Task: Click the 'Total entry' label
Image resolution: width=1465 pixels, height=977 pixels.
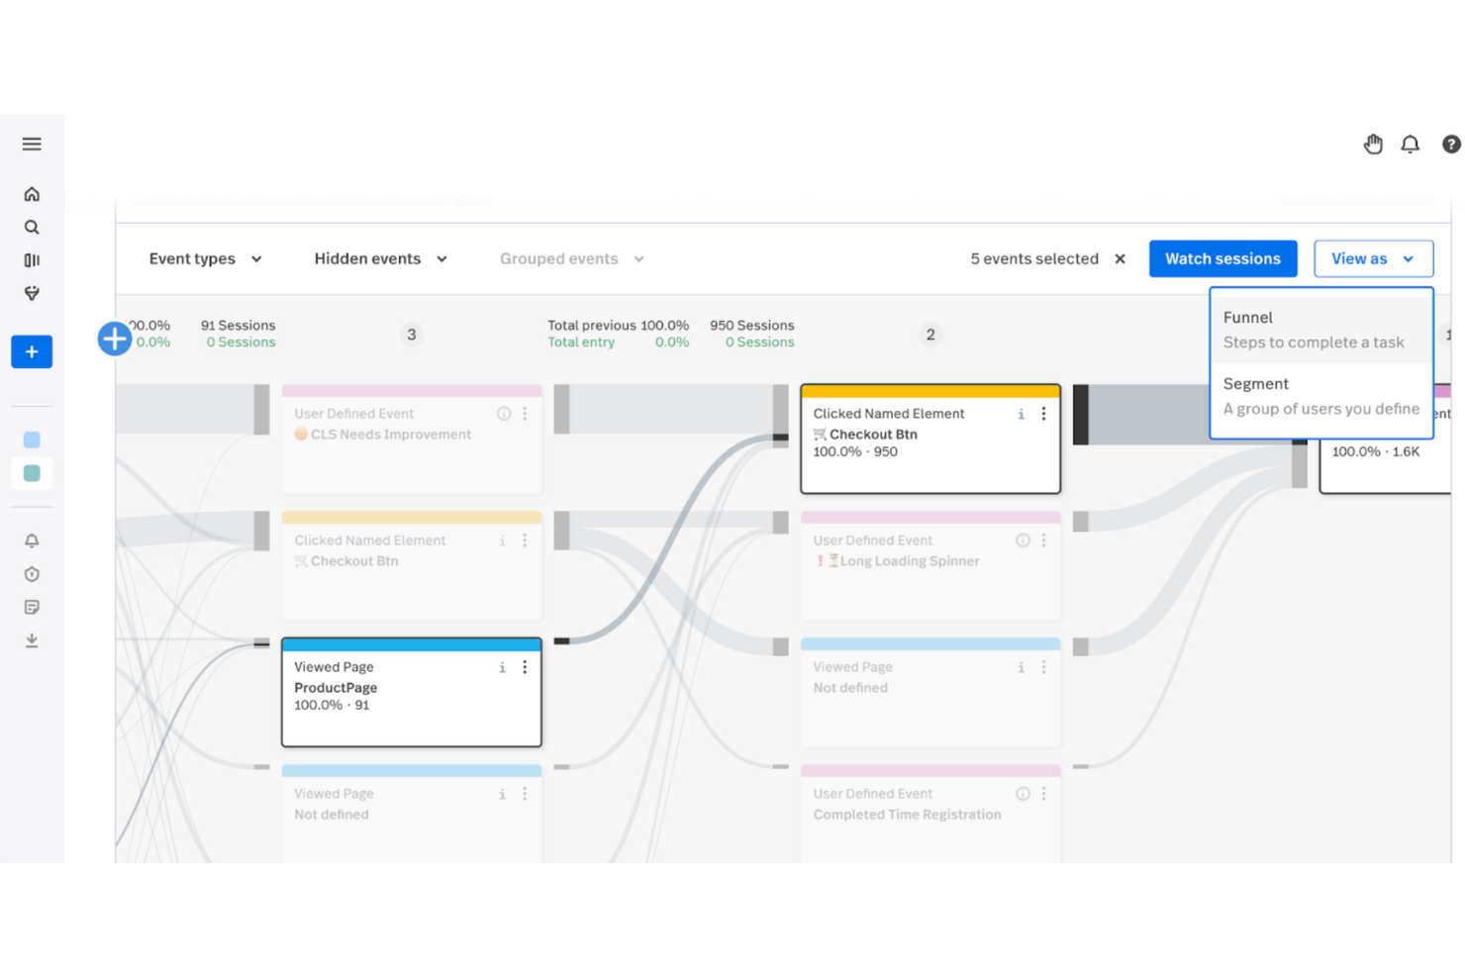Action: pyautogui.click(x=581, y=342)
